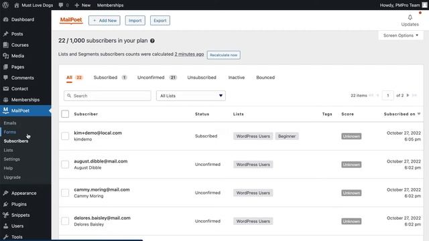Image resolution: width=429 pixels, height=241 pixels.
Task: Open Help in MailPoet submenu
Action: [x=8, y=168]
